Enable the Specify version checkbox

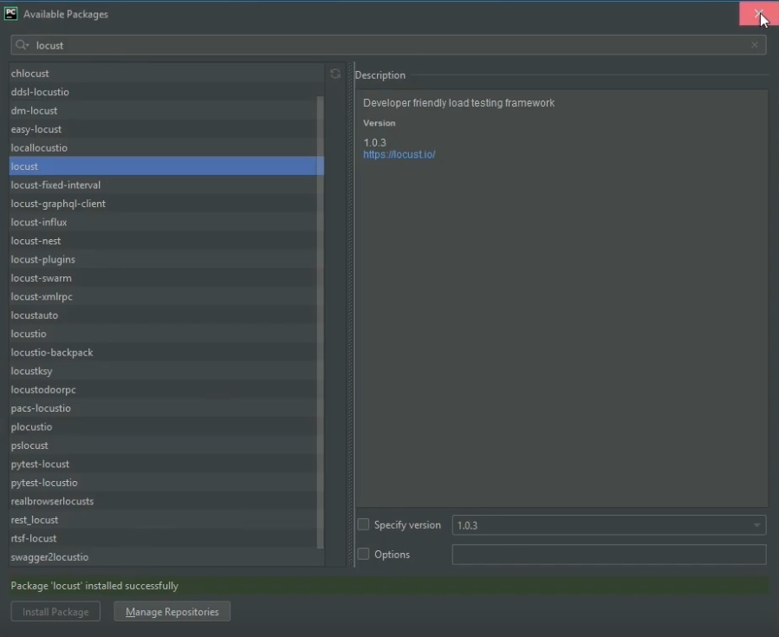click(364, 524)
